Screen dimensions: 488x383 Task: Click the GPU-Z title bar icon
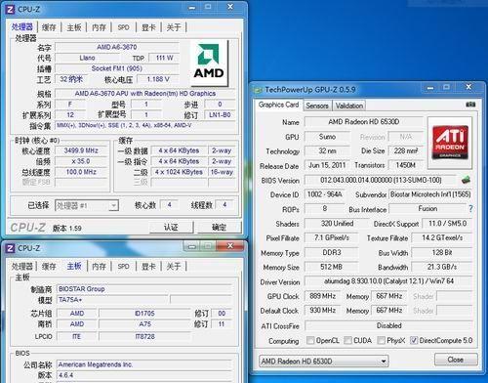click(258, 90)
